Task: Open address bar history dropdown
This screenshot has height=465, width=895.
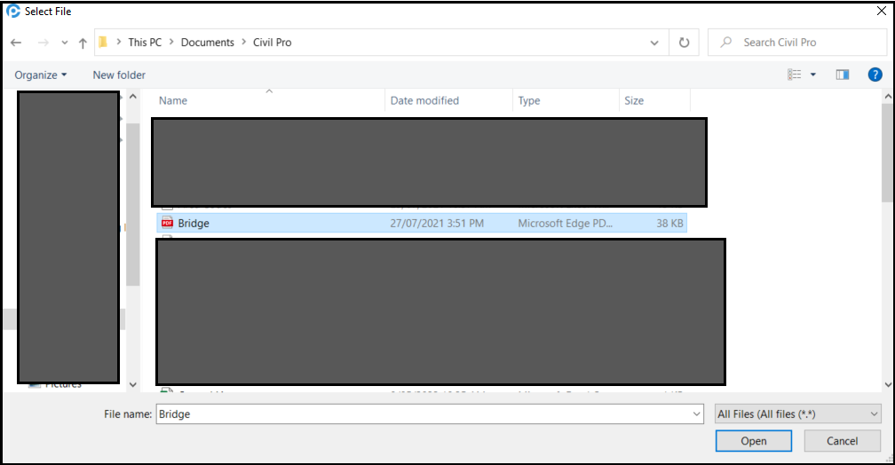Action: pyautogui.click(x=654, y=43)
